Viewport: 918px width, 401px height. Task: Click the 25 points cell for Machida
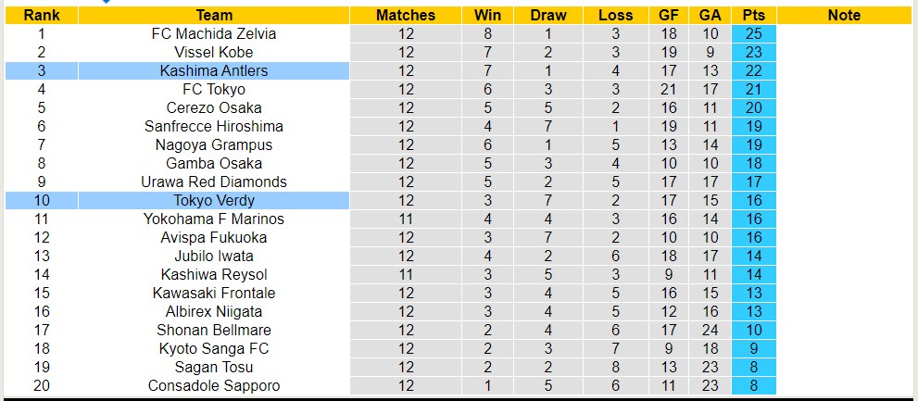753,33
